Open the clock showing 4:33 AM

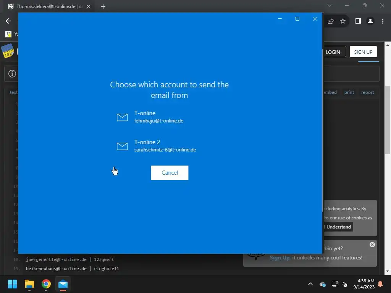coord(364,284)
